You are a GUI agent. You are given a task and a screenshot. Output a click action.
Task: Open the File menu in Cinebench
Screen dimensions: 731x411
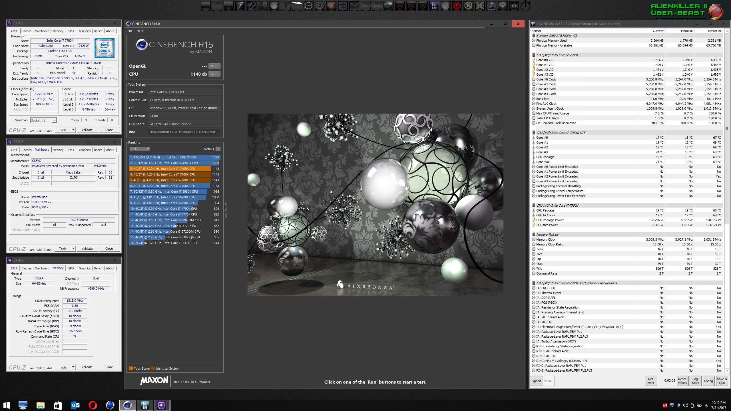130,31
